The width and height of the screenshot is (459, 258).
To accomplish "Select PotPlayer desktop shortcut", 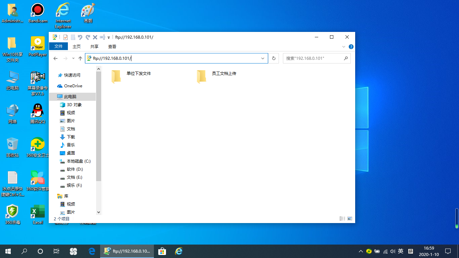I will pos(38,47).
